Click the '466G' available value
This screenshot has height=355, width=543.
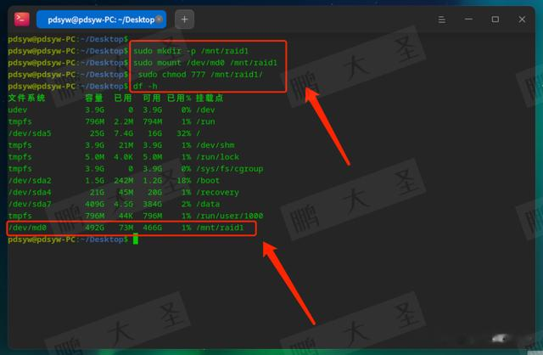pyautogui.click(x=153, y=228)
